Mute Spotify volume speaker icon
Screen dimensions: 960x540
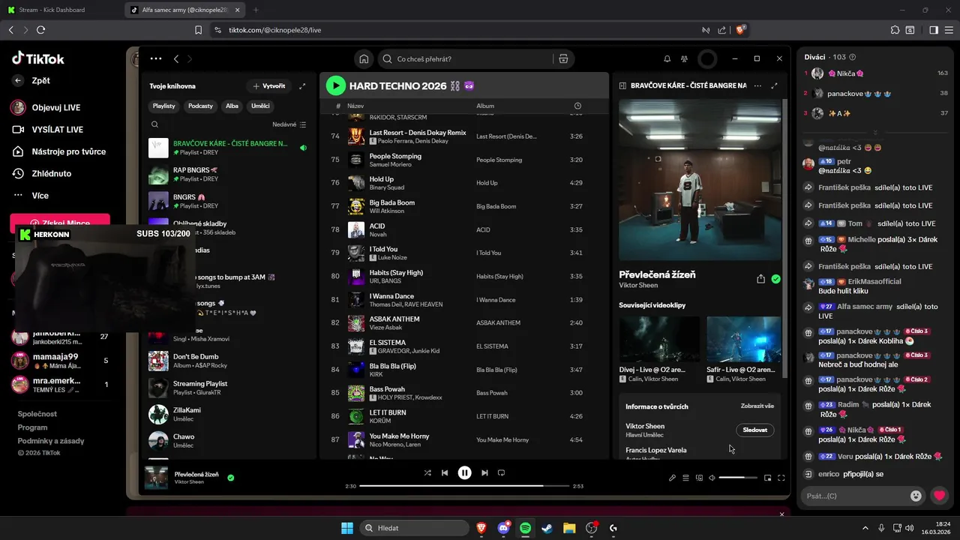coord(712,478)
